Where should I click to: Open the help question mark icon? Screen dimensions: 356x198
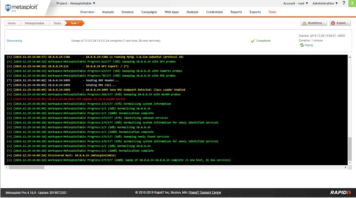(344, 3)
